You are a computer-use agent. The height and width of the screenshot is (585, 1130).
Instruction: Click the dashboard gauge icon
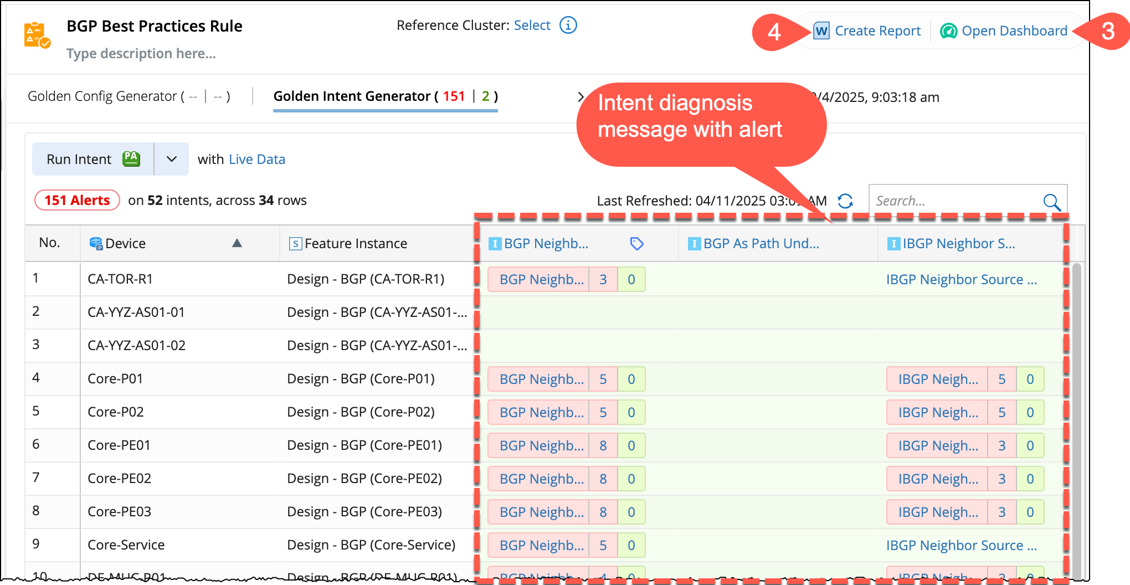[x=949, y=31]
